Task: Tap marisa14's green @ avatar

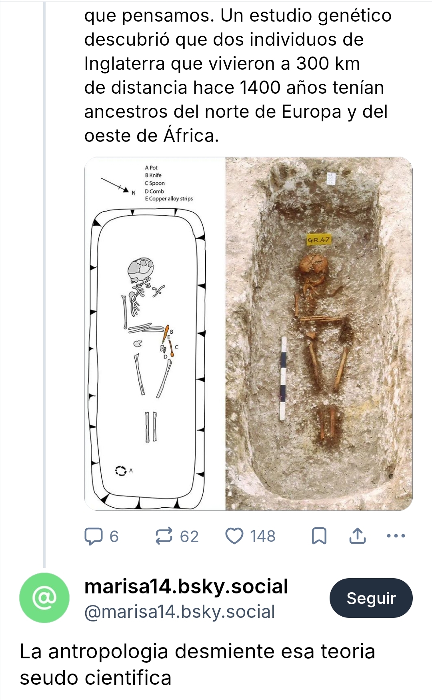Action: tap(44, 598)
